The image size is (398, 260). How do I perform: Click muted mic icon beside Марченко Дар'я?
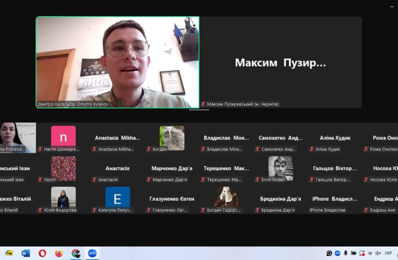149,180
